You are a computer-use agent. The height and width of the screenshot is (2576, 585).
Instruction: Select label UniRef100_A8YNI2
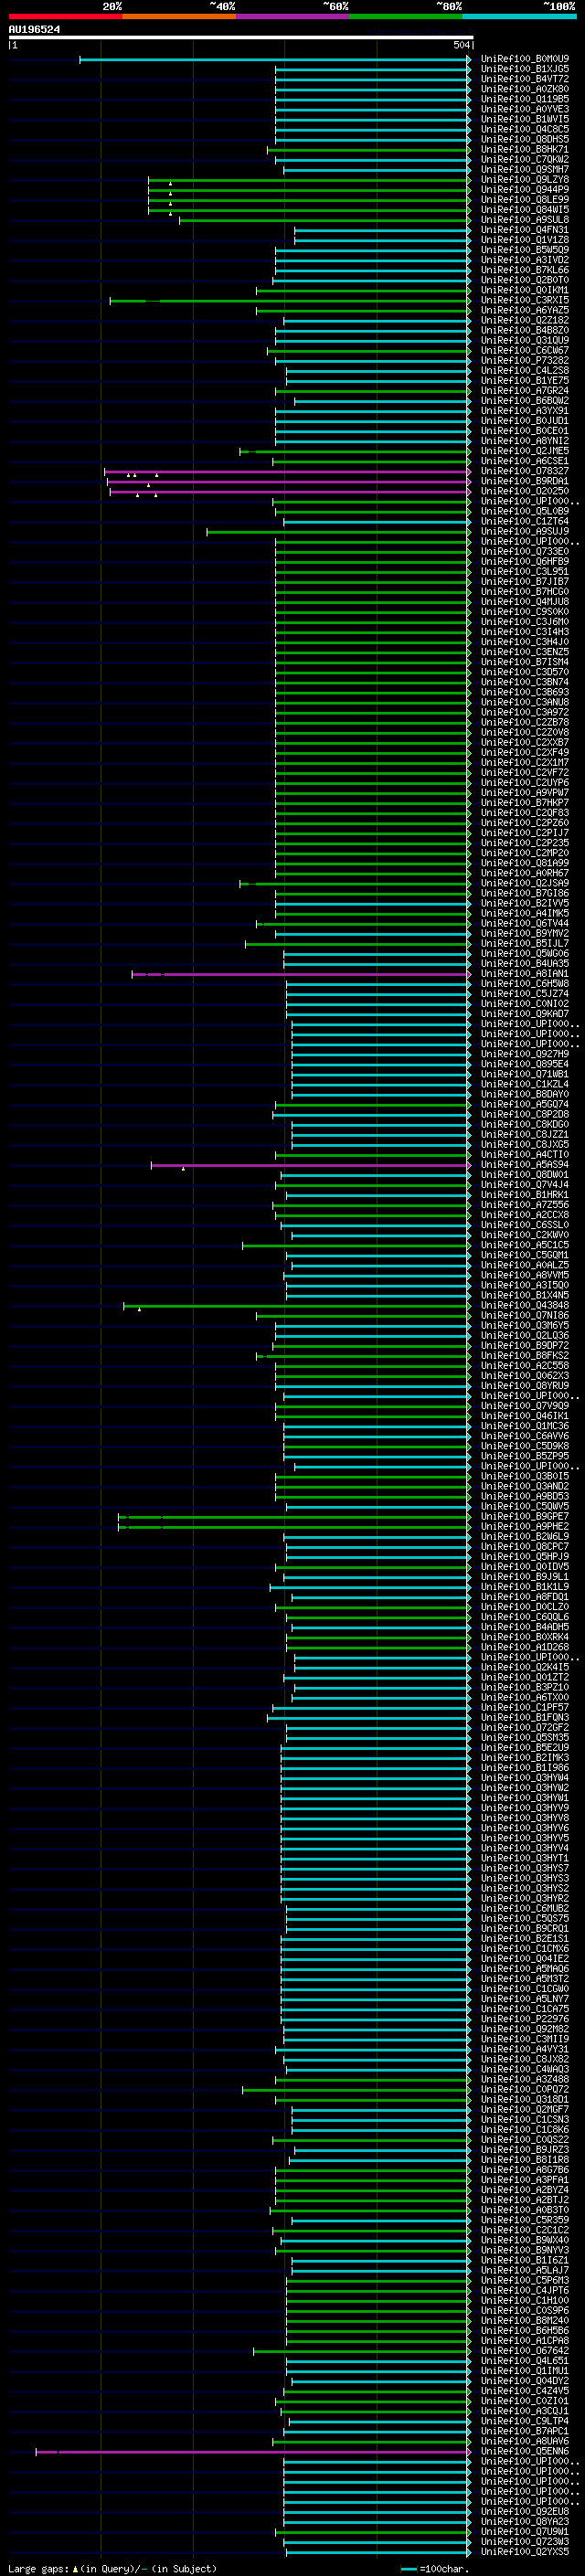[525, 440]
